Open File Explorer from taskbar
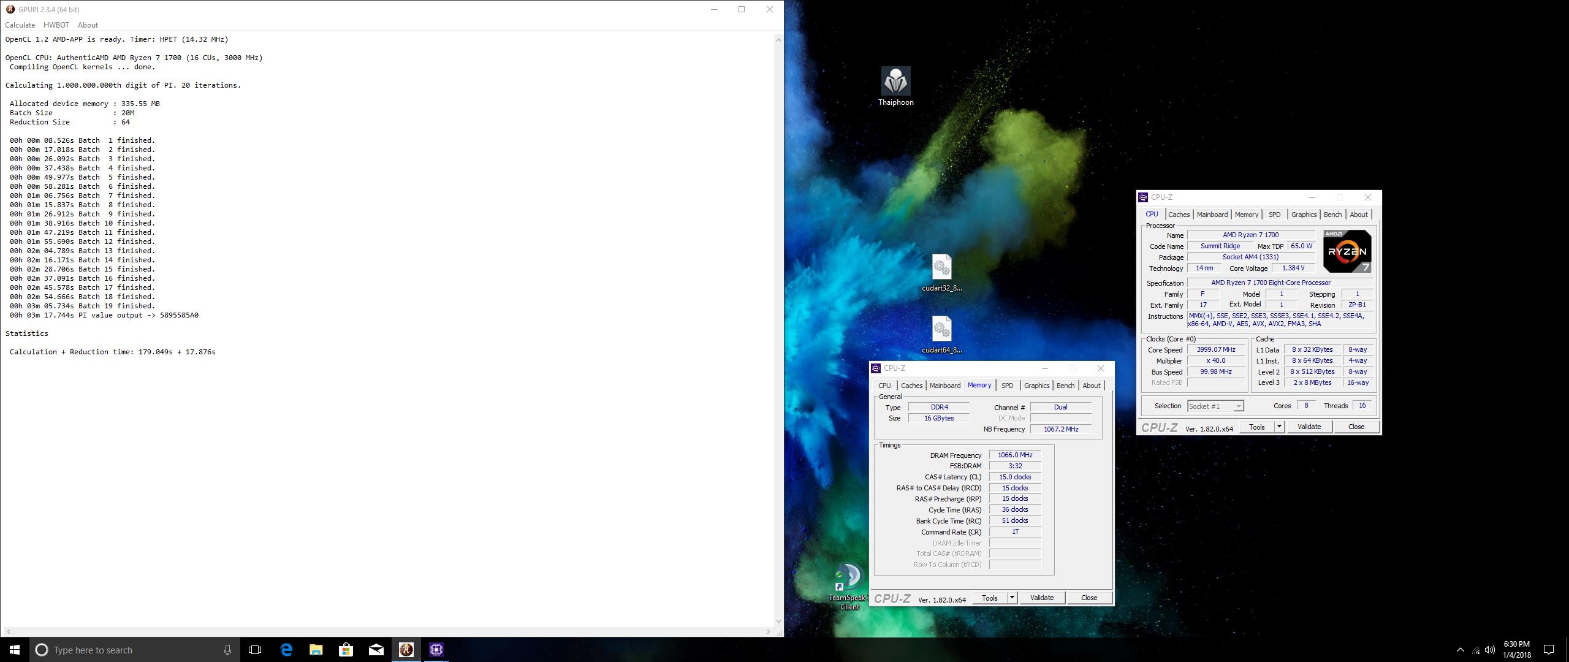Viewport: 1569px width, 662px height. [316, 650]
